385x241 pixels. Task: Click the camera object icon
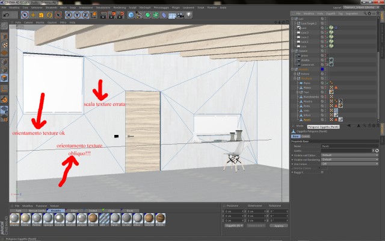pos(180,15)
